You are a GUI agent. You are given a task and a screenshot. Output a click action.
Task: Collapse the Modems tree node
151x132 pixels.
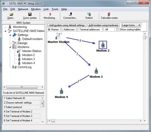[10, 47]
